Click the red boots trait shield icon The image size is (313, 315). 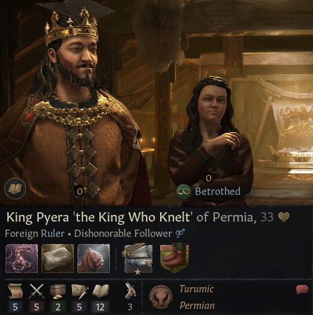point(175,258)
